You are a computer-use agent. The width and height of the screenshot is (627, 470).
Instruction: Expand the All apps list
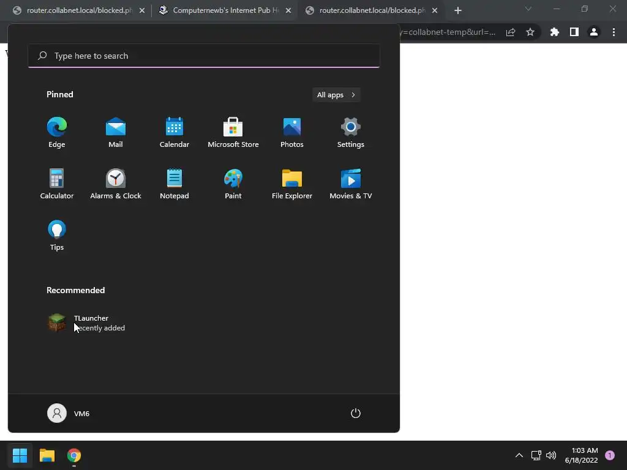[336, 95]
